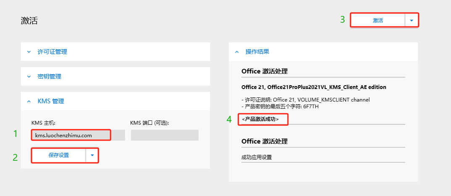451x196 pixels.
Task: Click the KMS 端口 (可选): label
Action: point(149,123)
